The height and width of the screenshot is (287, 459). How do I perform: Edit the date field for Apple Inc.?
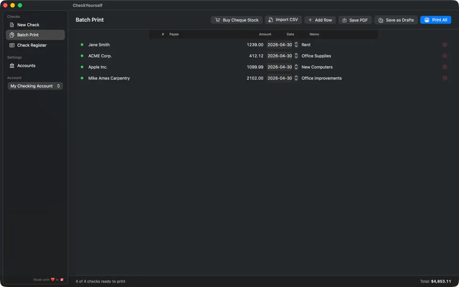point(280,67)
